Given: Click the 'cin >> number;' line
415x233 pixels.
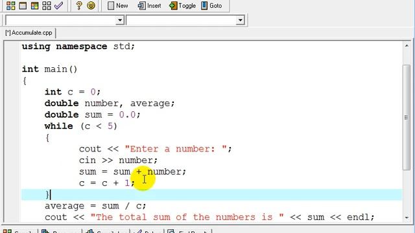Looking at the screenshot, I should pos(118,161).
